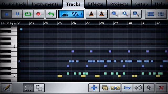Switch to the grid view
Screen dimensions: 168x94
161,14
